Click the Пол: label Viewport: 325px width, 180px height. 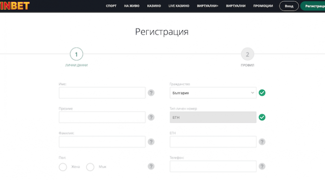tap(62, 158)
